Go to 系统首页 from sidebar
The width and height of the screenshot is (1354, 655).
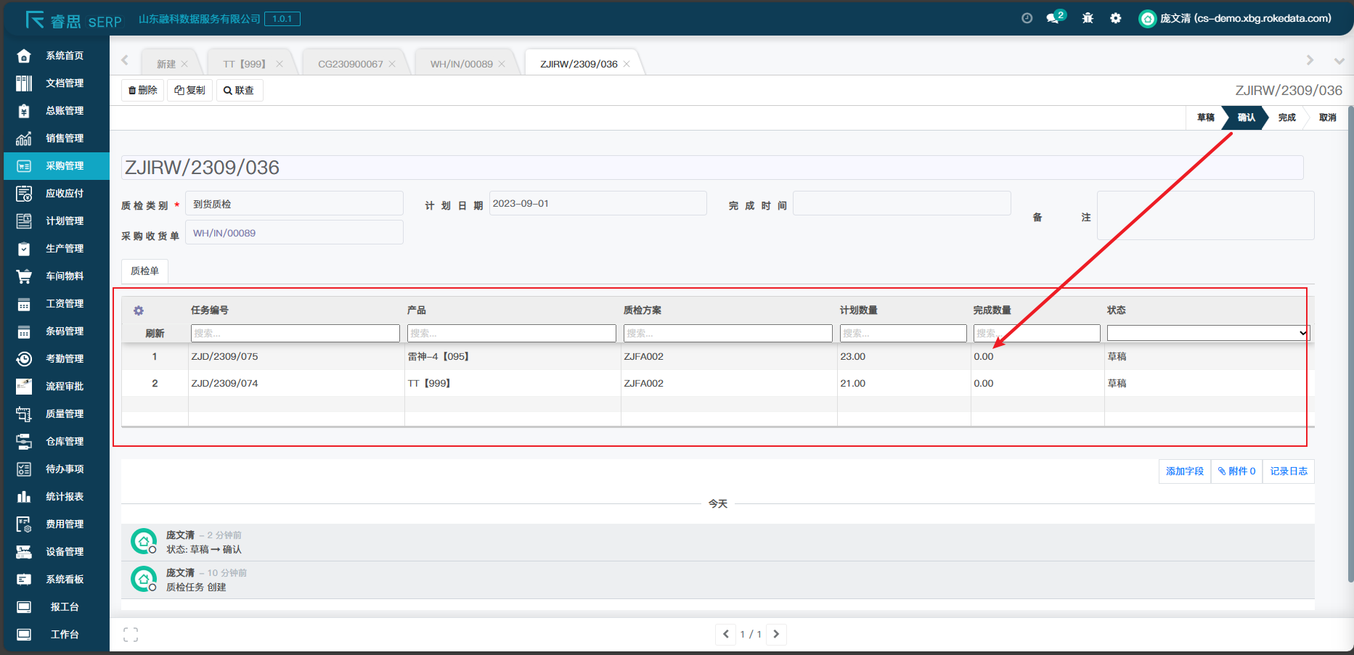pyautogui.click(x=64, y=55)
